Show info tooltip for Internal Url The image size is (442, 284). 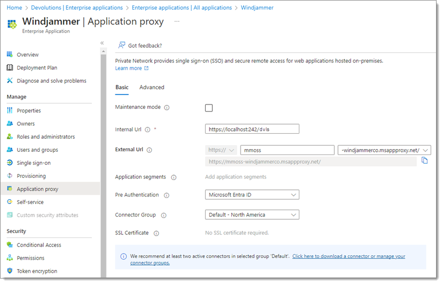pyautogui.click(x=148, y=129)
